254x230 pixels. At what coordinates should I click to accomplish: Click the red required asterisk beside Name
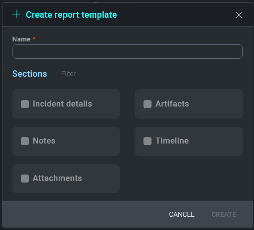(34, 39)
